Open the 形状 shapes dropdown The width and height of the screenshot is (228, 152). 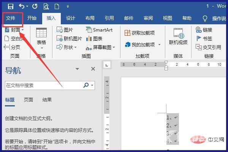coord(67,47)
